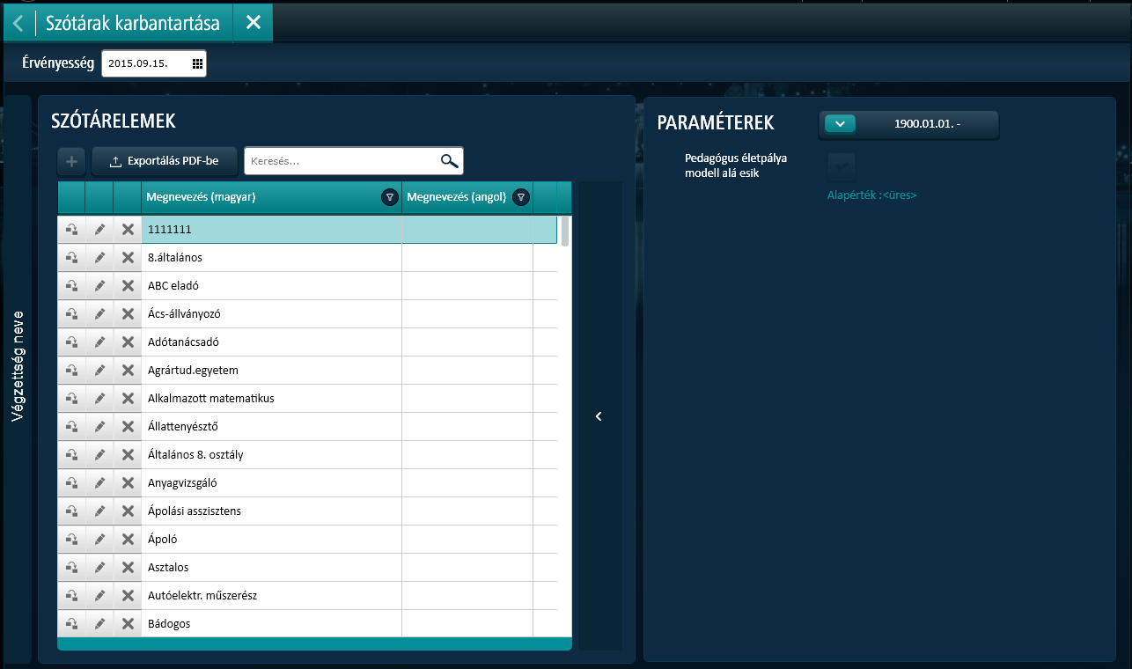
Task: Delete the 1111111 row
Action: coord(128,230)
